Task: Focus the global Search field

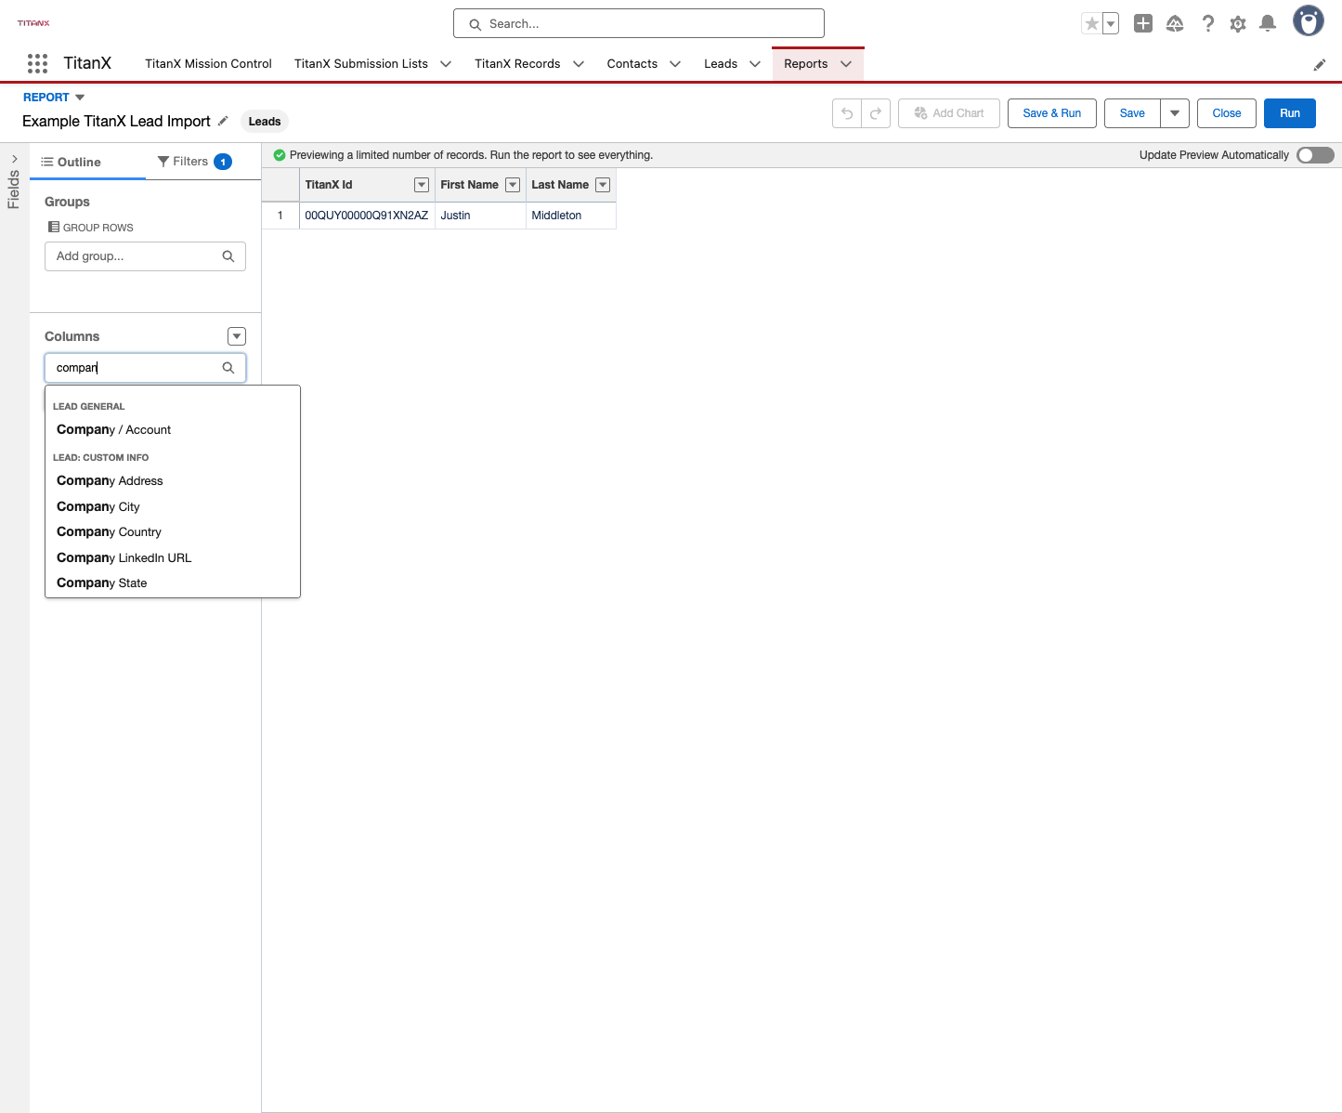Action: click(639, 23)
